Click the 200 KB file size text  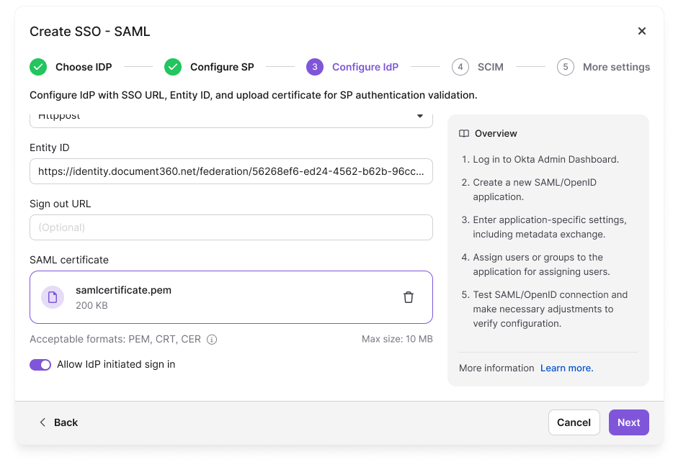point(92,306)
